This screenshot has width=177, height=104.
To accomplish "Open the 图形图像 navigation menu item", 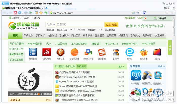I will click(x=100, y=36).
